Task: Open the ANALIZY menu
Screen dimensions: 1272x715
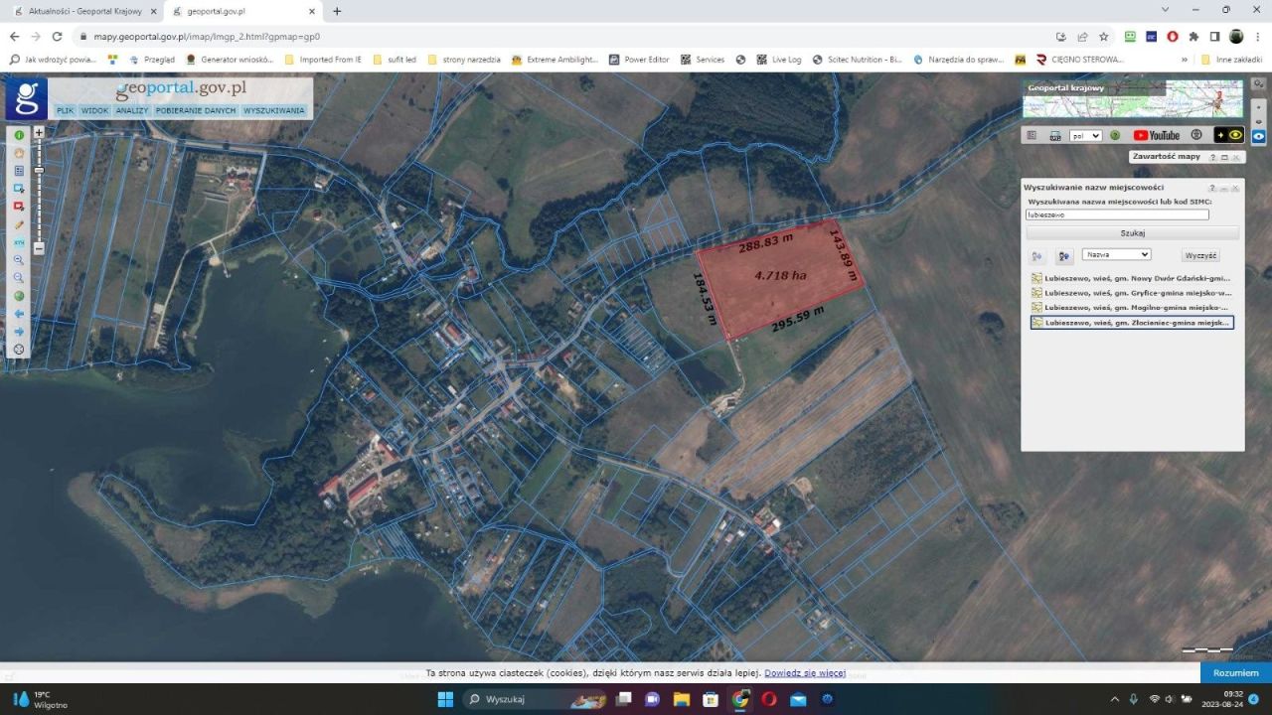Action: point(131,110)
